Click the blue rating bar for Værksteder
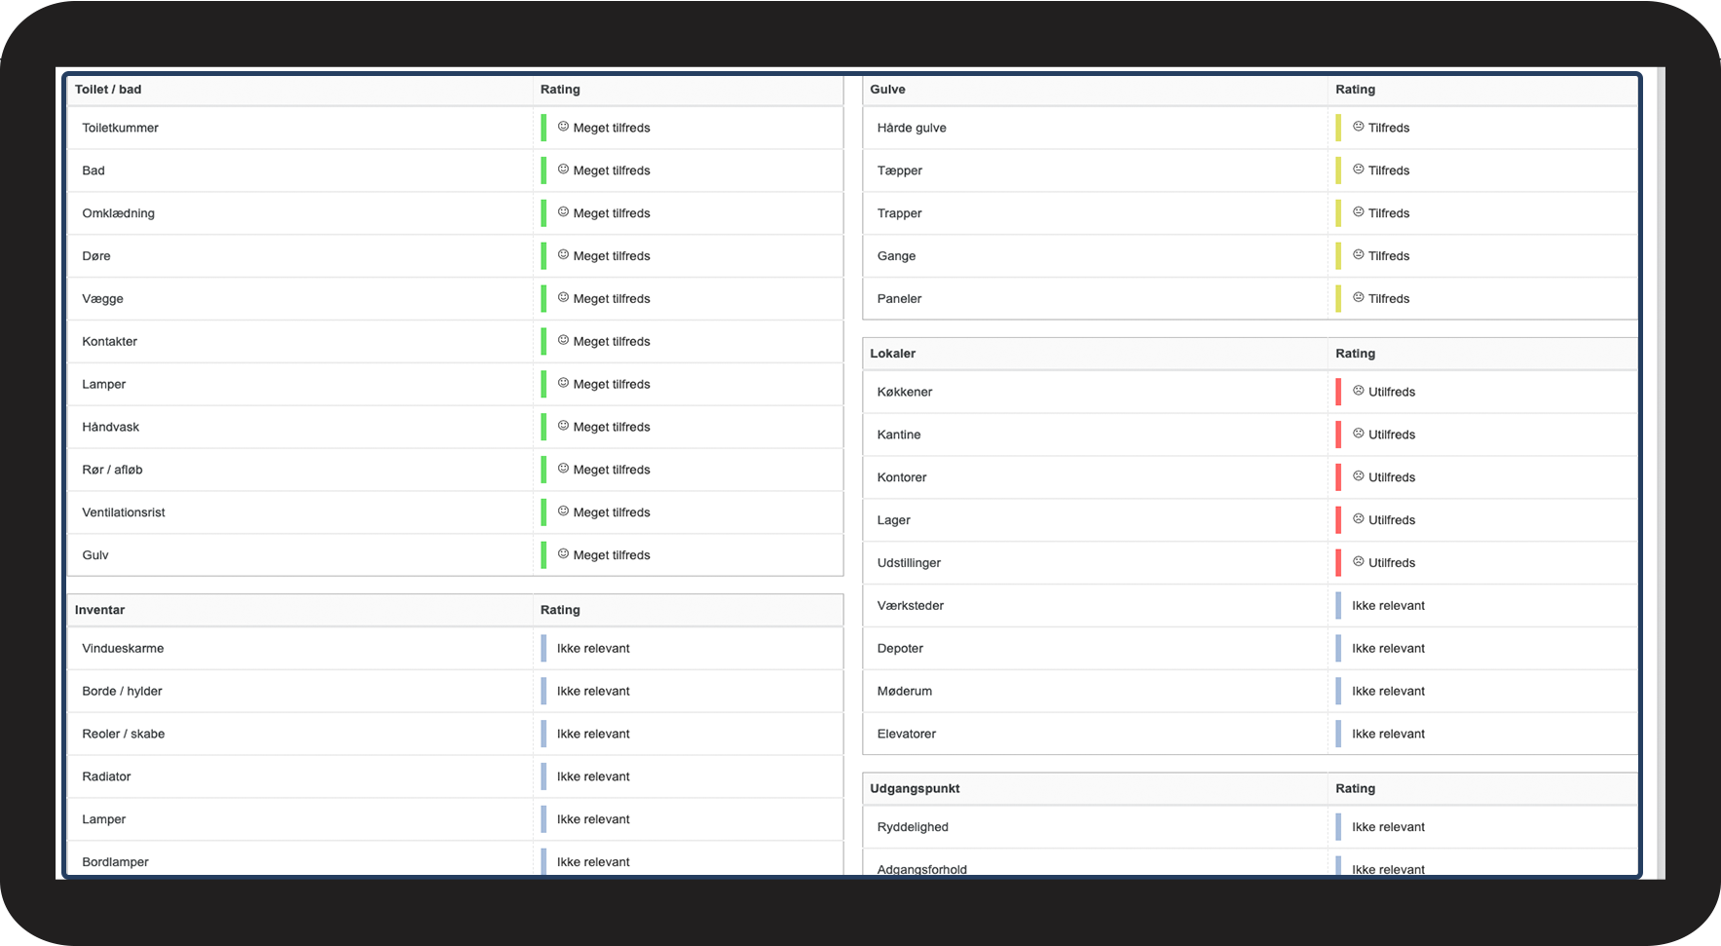Screen dimensions: 1721x946 [1338, 605]
